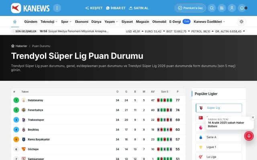Click the AV column header

(153, 92)
